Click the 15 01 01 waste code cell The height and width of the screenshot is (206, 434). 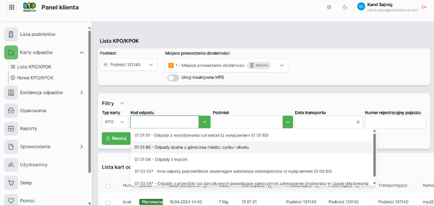(x=249, y=202)
